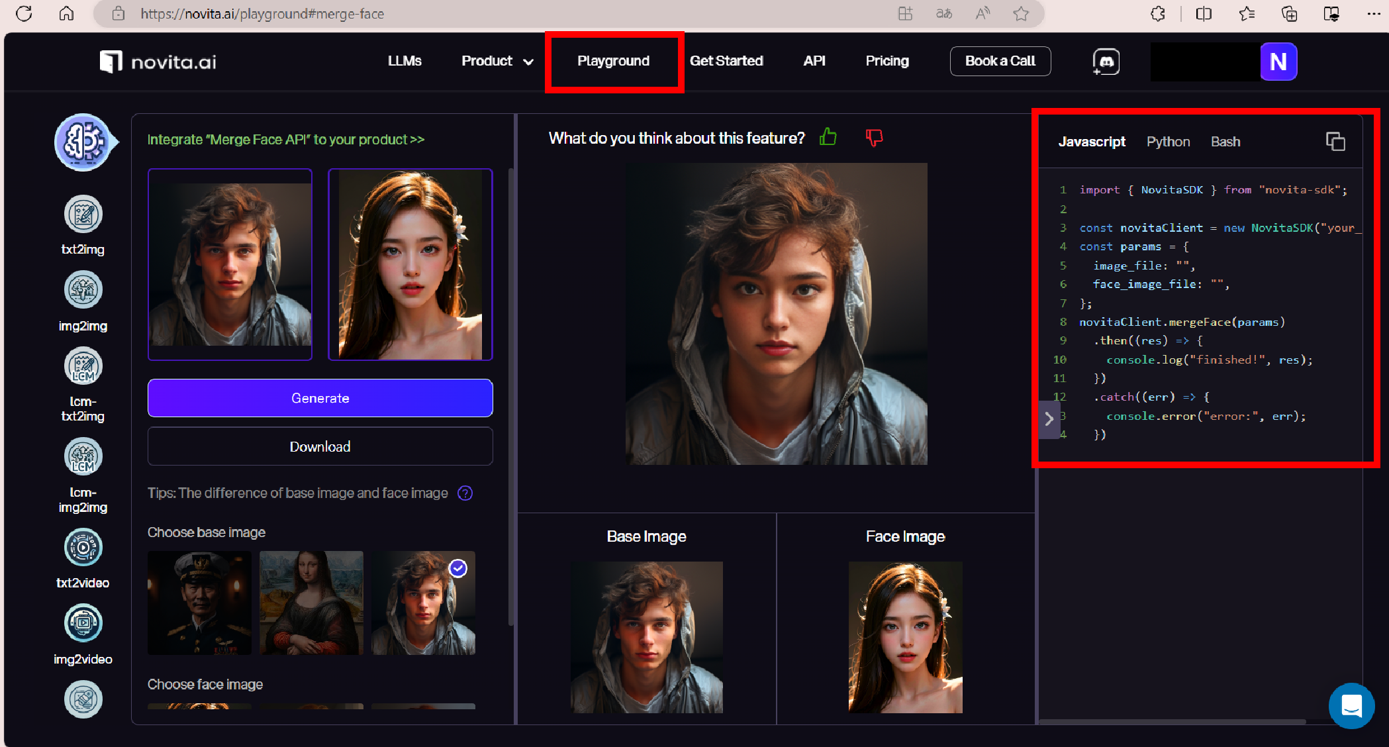Copy the code snippet to clipboard
The height and width of the screenshot is (747, 1389).
[x=1335, y=141]
